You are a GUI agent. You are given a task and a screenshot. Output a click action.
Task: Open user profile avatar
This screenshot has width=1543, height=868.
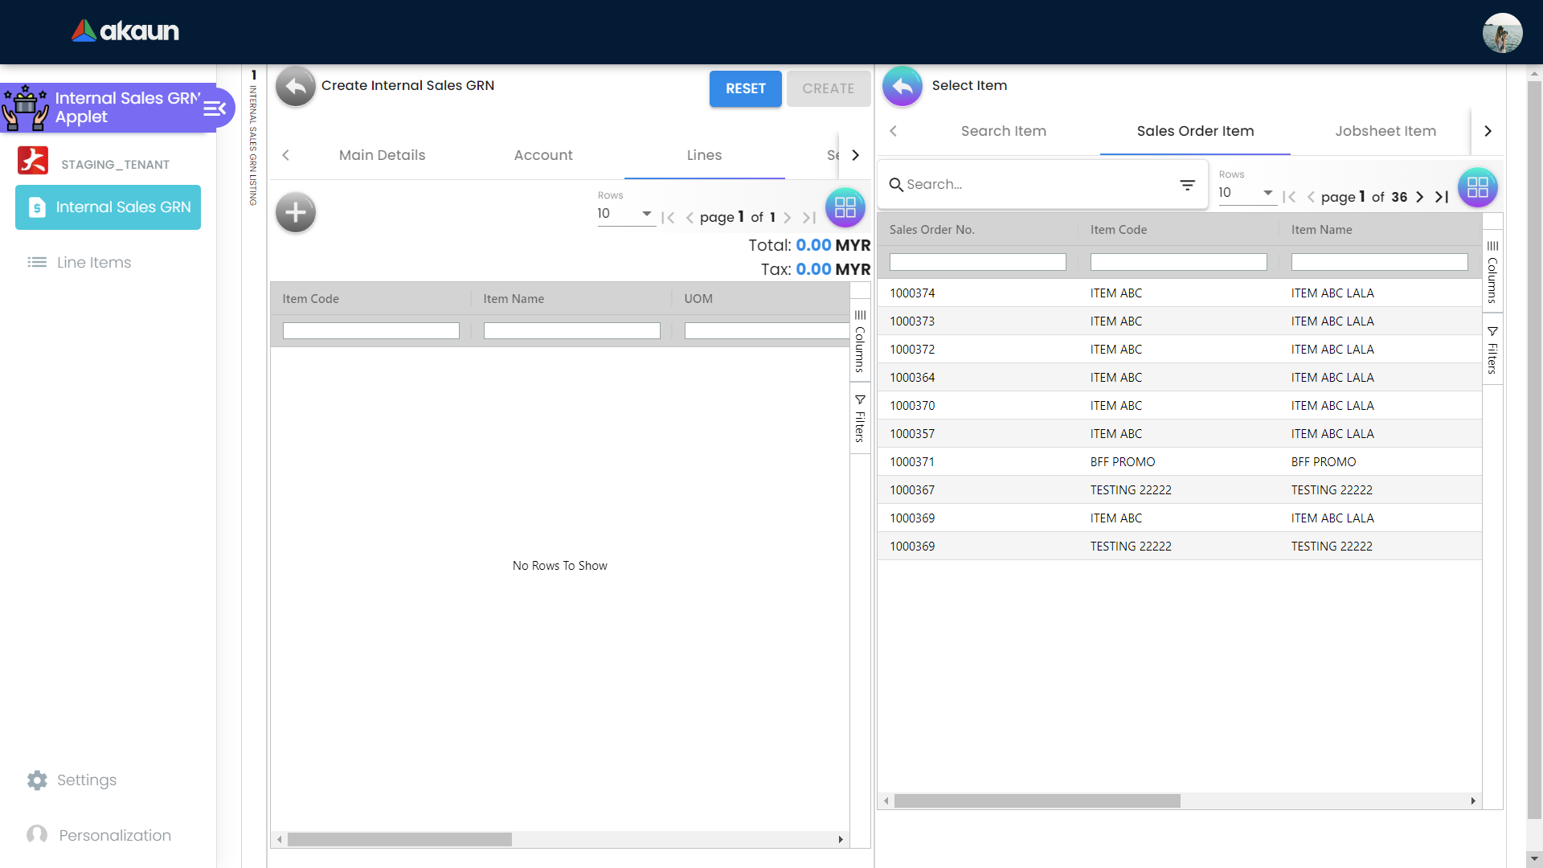tap(1502, 33)
